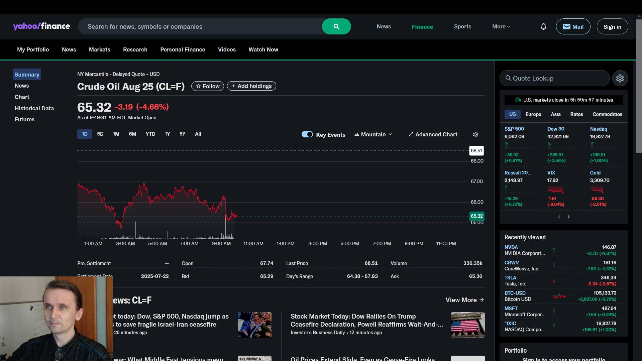
Task: Expand the More menu in header
Action: tap(501, 26)
